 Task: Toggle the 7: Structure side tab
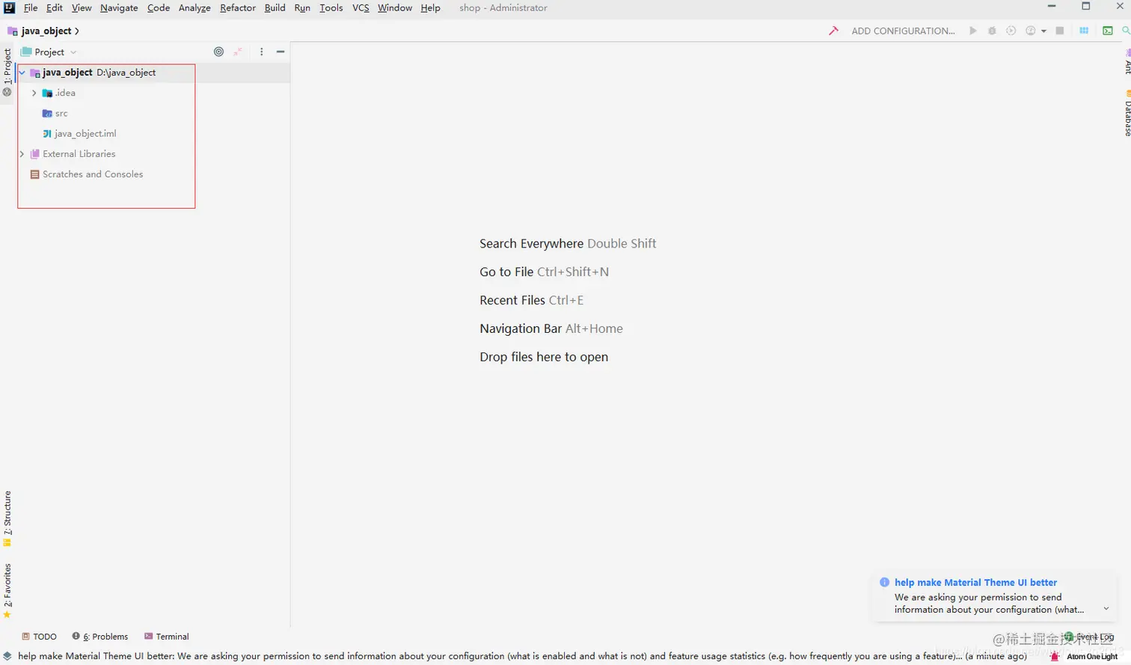7,518
